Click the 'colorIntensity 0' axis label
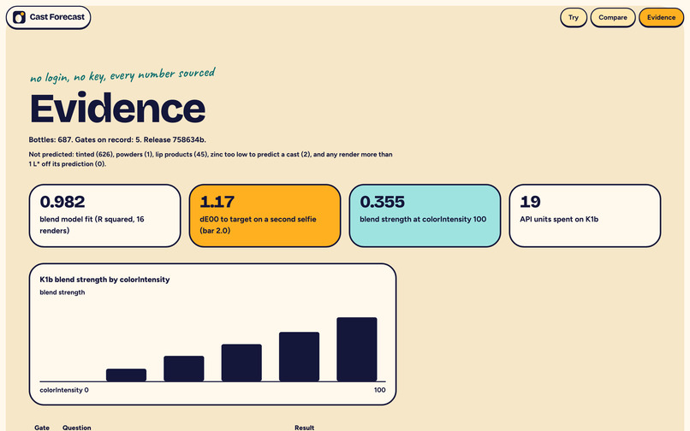 pyautogui.click(x=64, y=390)
